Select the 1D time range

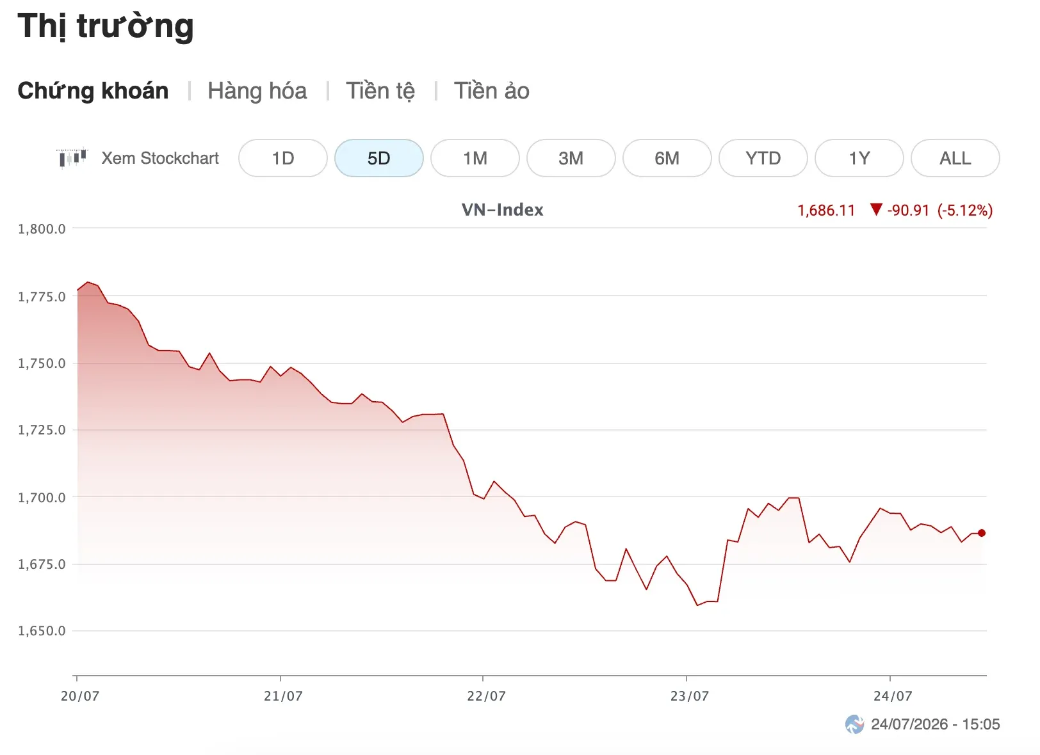click(283, 158)
